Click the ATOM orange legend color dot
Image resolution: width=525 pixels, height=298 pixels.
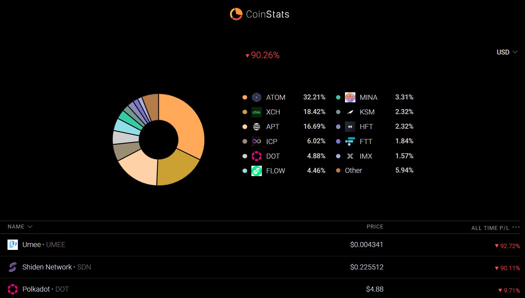click(x=245, y=97)
